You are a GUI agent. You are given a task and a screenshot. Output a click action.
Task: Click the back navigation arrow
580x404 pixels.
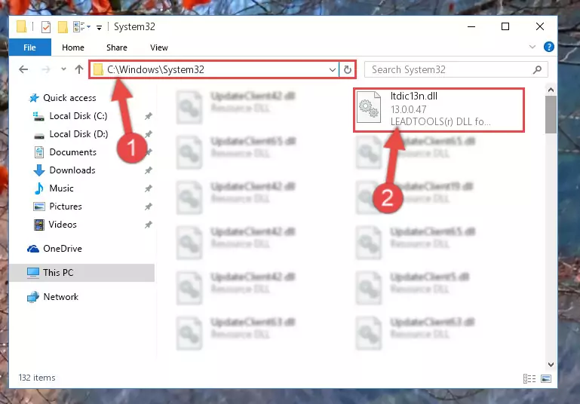[x=23, y=69]
